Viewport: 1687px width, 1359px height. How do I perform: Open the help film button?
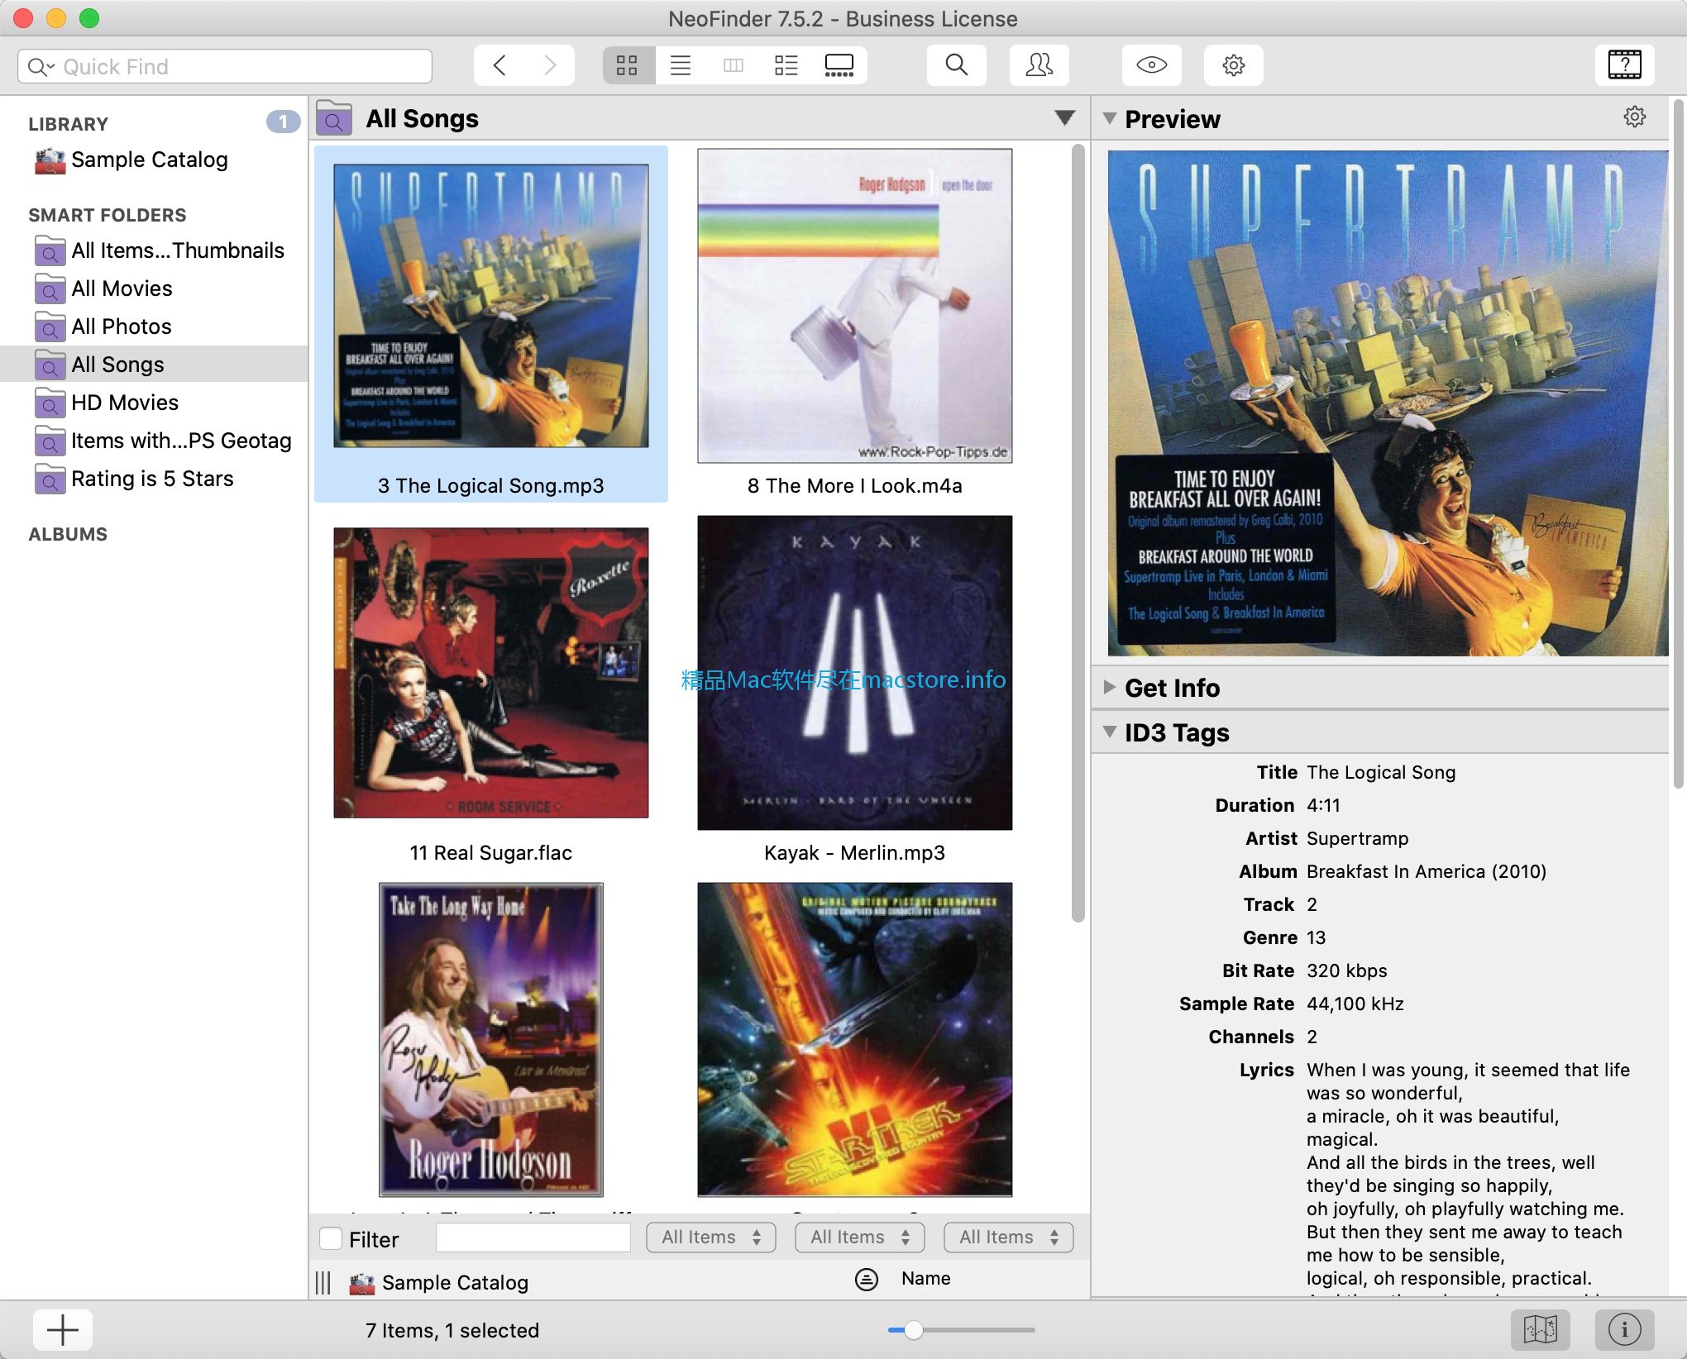click(1624, 65)
